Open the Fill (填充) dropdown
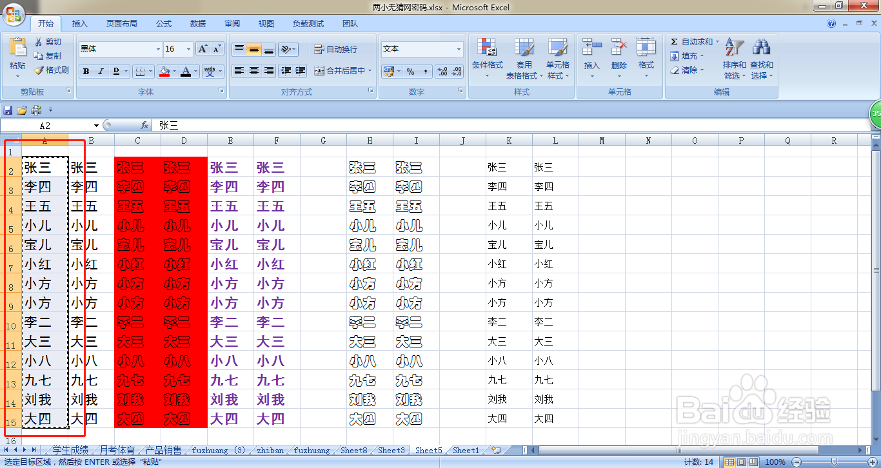Image resolution: width=881 pixels, height=468 pixels. [688, 56]
